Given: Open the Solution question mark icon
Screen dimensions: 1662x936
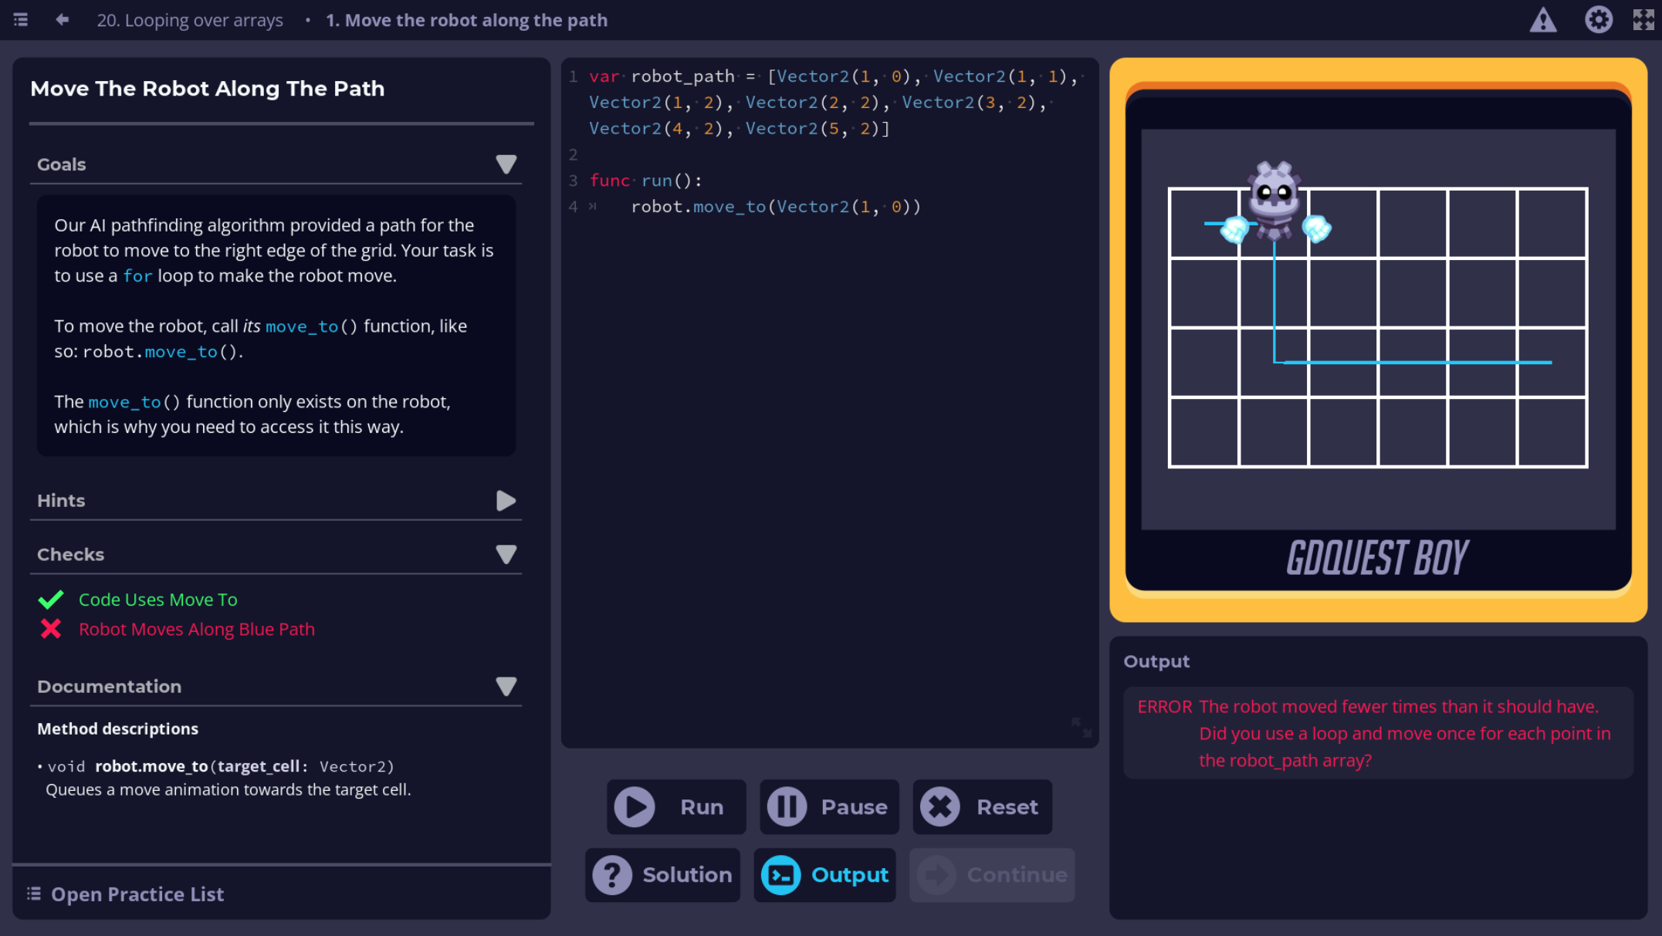Looking at the screenshot, I should click(x=612, y=874).
